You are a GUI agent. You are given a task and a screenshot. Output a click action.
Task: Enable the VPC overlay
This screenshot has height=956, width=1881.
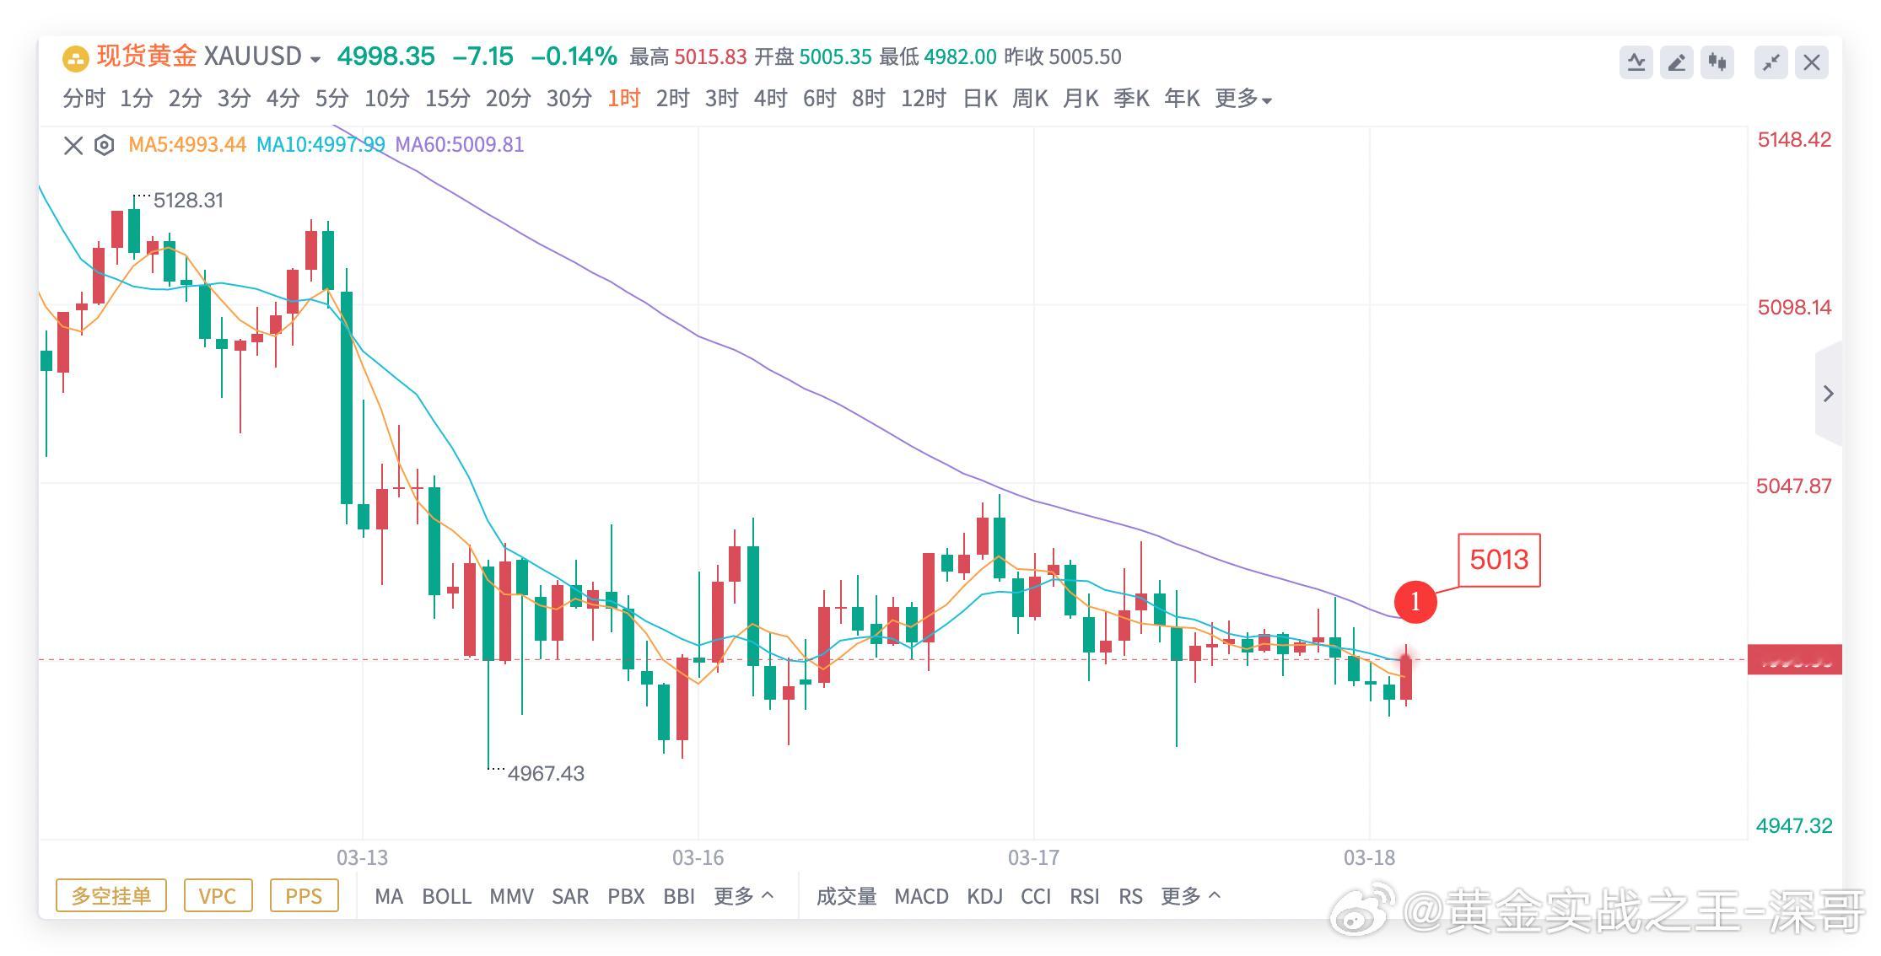click(x=218, y=895)
